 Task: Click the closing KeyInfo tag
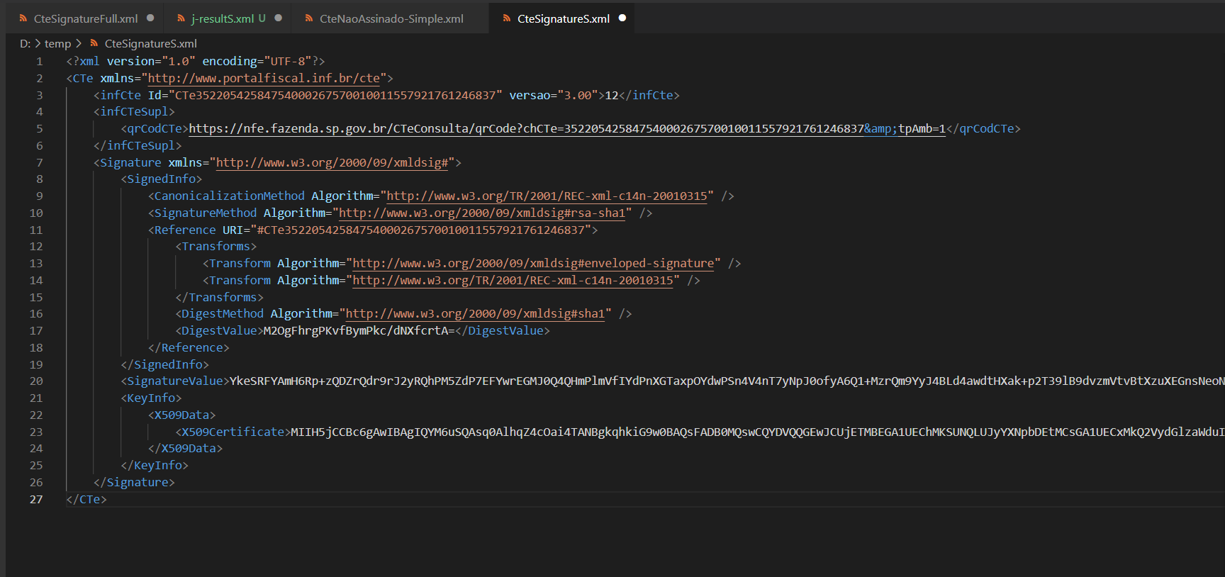[155, 466]
